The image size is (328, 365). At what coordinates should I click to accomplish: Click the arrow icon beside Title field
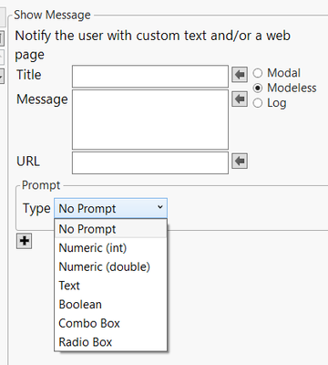[240, 75]
